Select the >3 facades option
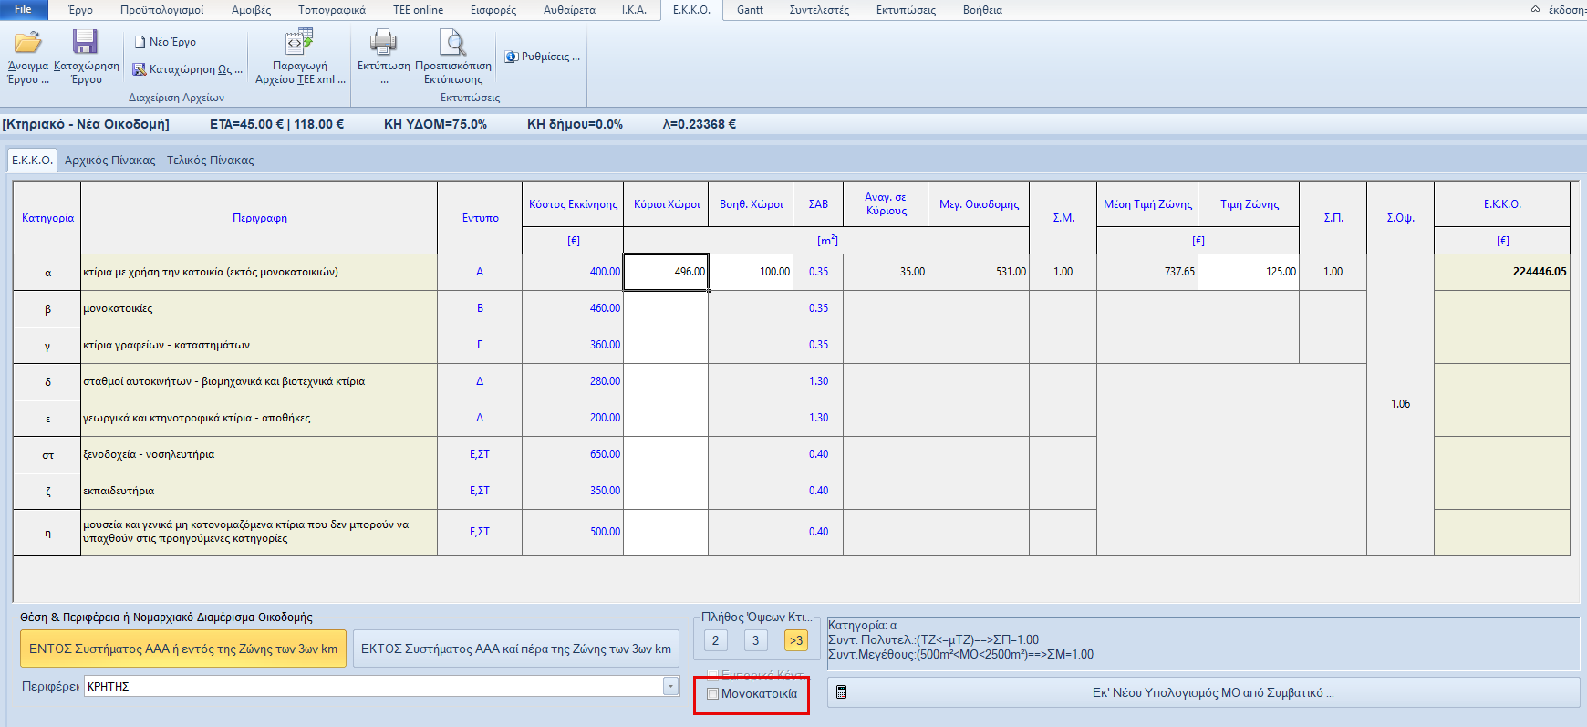This screenshot has width=1587, height=727. 795,640
